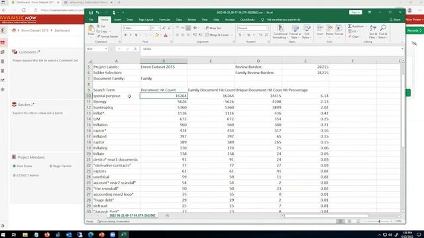
Task: Open Cell Styles gallery
Action: (x=307, y=32)
